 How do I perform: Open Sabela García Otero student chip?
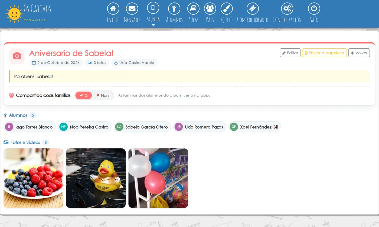coord(142,127)
